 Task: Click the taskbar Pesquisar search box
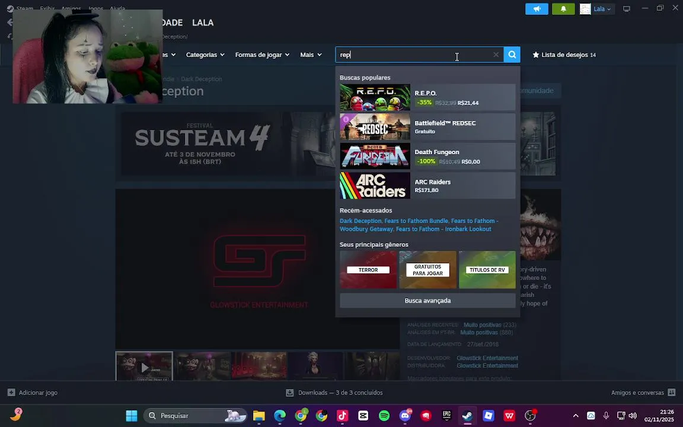tap(195, 416)
